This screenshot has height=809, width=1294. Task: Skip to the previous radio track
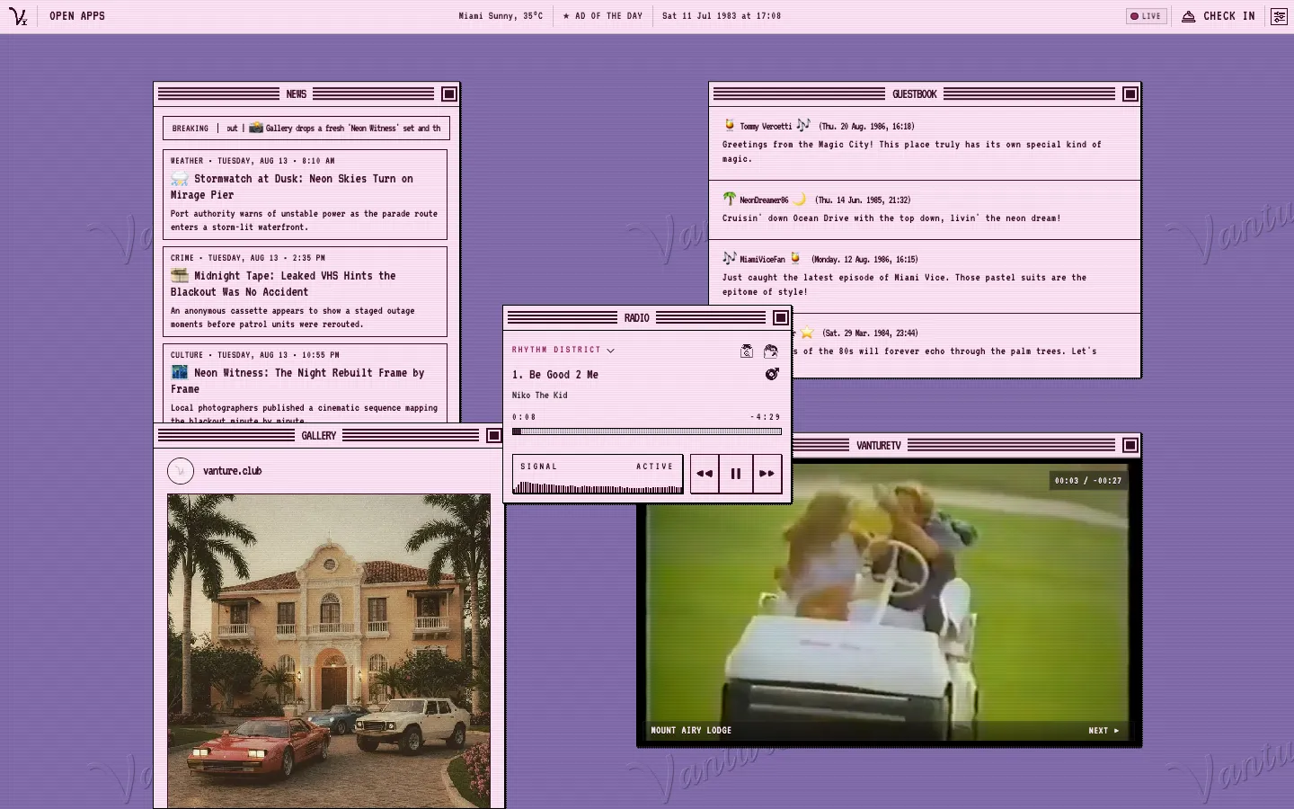pyautogui.click(x=705, y=474)
